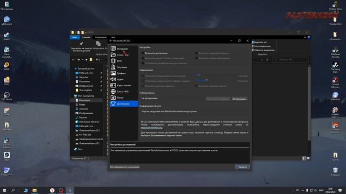Viewport: 346px width, 194px height.
Task: Open Steam desktop shortcut
Action: click(x=6, y=36)
